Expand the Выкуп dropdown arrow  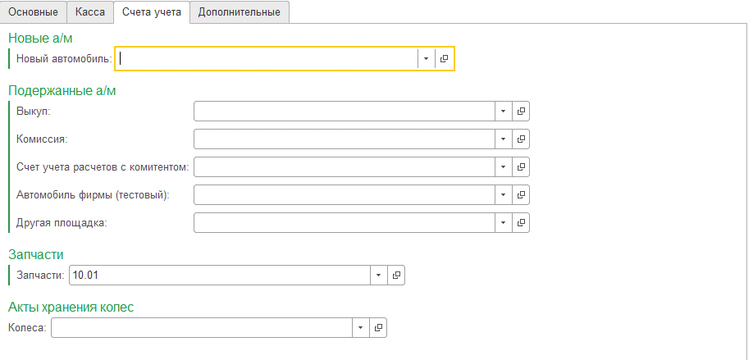[503, 112]
